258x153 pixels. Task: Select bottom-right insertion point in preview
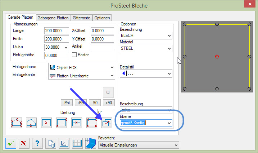point(249,89)
